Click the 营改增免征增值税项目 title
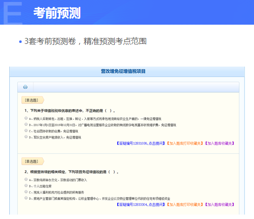The width and height of the screenshot is (254, 219). (x=123, y=72)
